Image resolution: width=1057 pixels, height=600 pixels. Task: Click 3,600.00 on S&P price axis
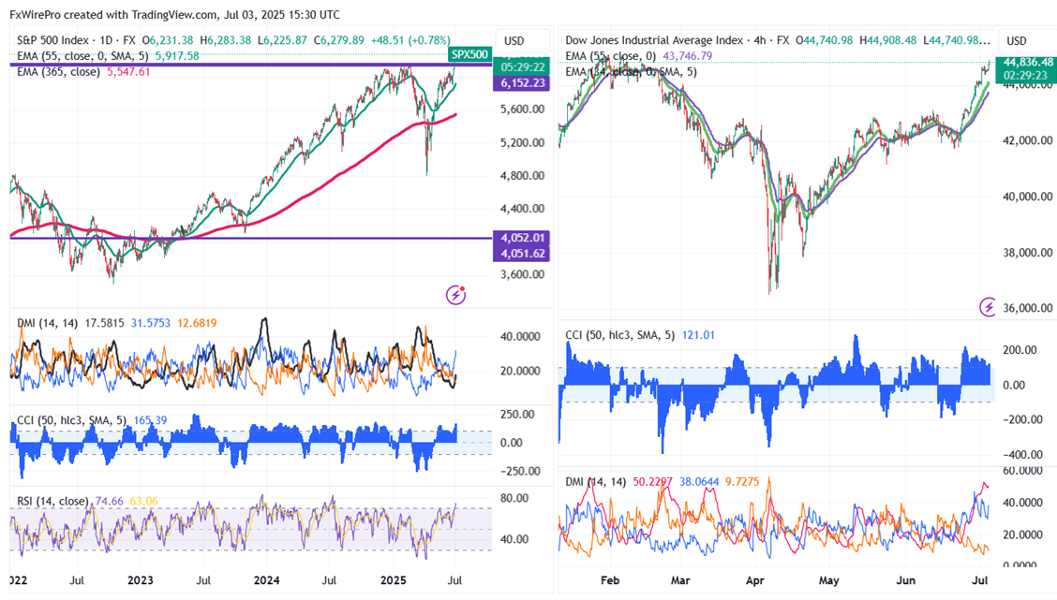(523, 275)
